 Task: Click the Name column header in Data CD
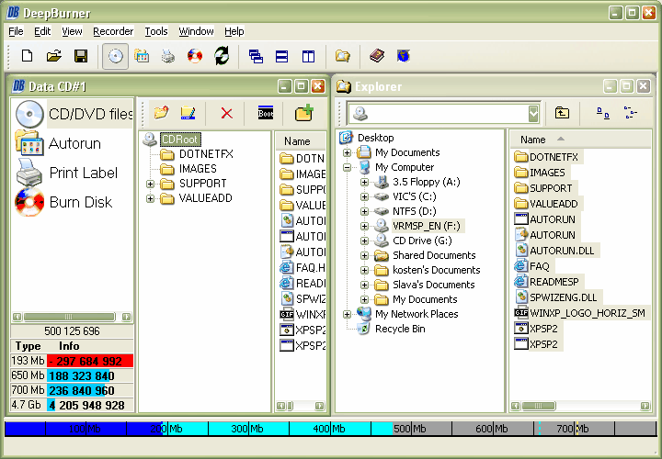[301, 141]
